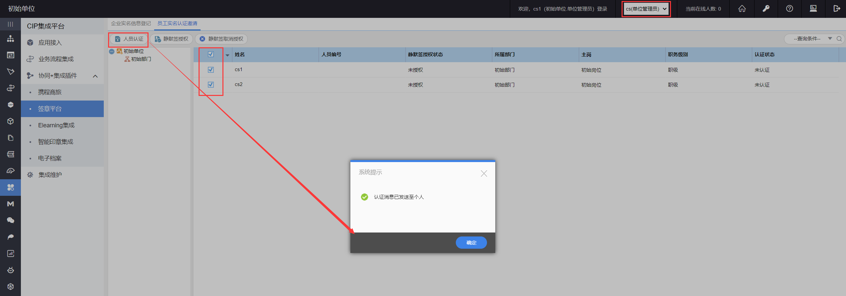This screenshot has width=846, height=296.
Task: Open the help question mark icon
Action: 790,9
